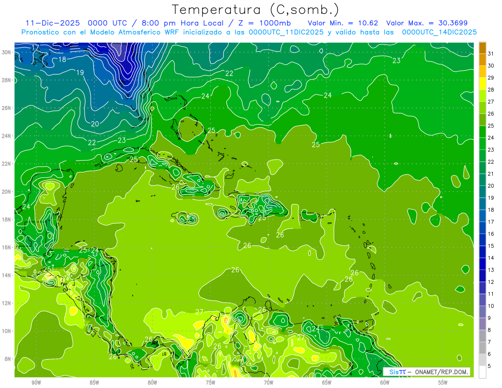The image size is (502, 388).
Task: Click the '16N' latitude axis label
Action: 6,247
